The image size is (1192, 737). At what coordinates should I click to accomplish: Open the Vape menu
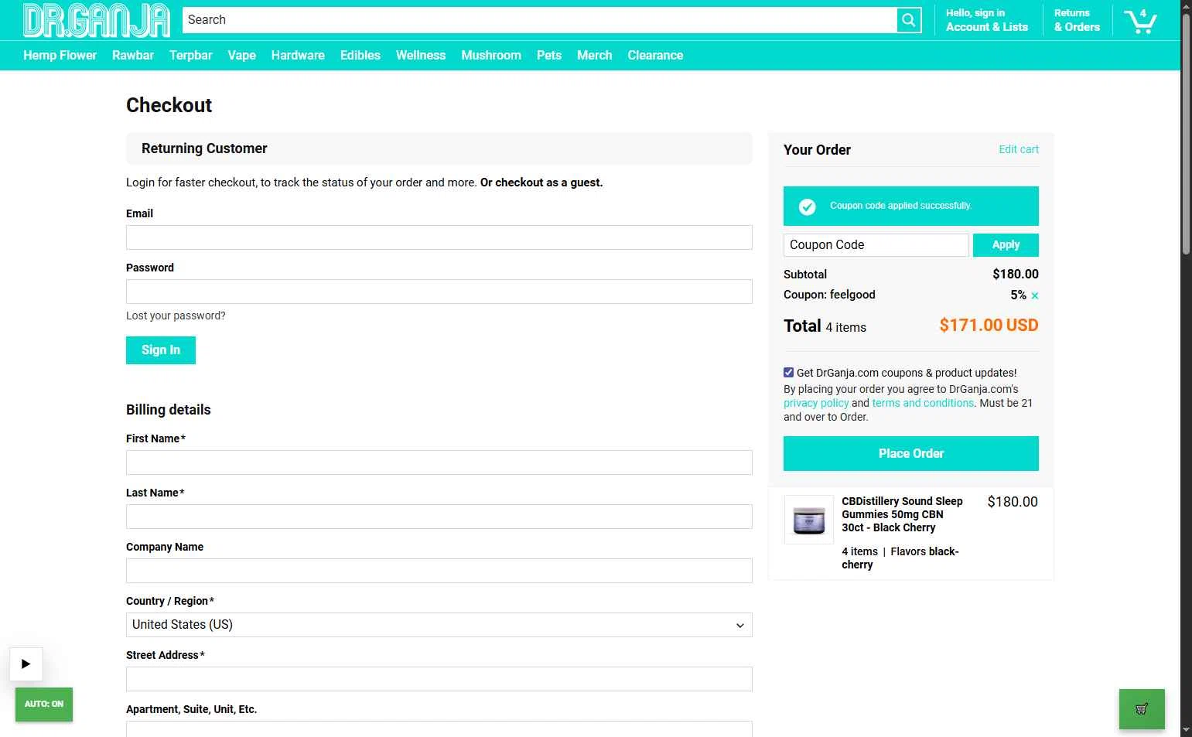click(241, 56)
